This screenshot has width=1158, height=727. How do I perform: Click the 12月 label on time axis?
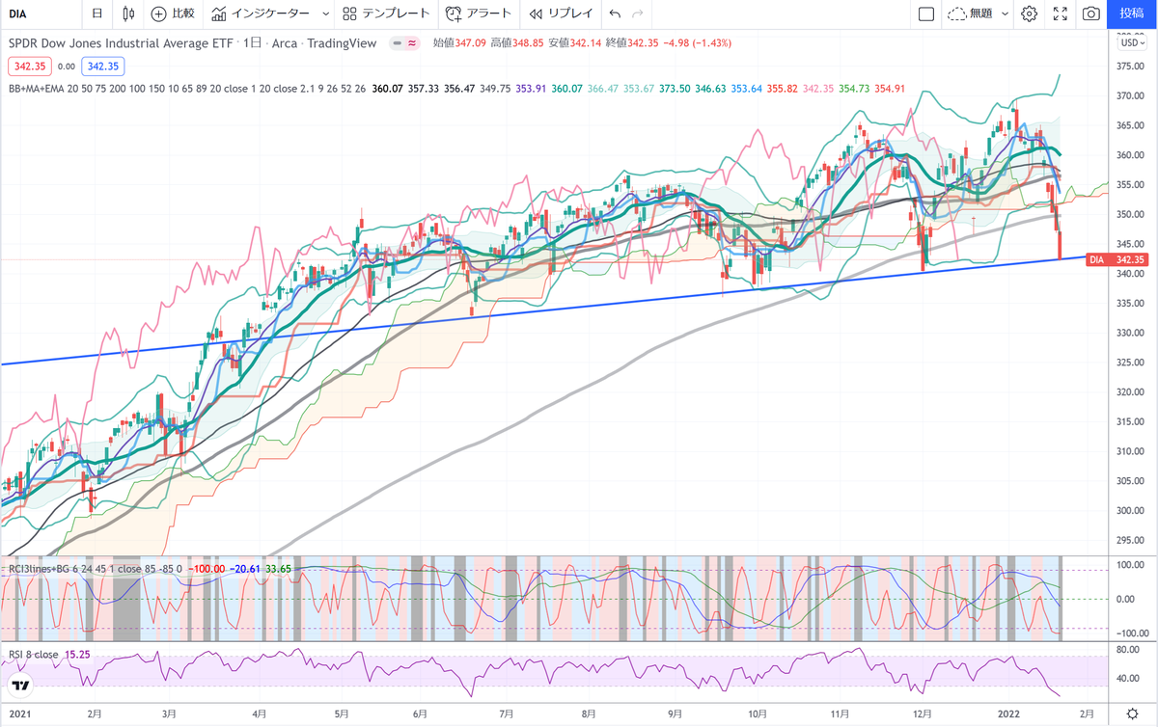(922, 714)
